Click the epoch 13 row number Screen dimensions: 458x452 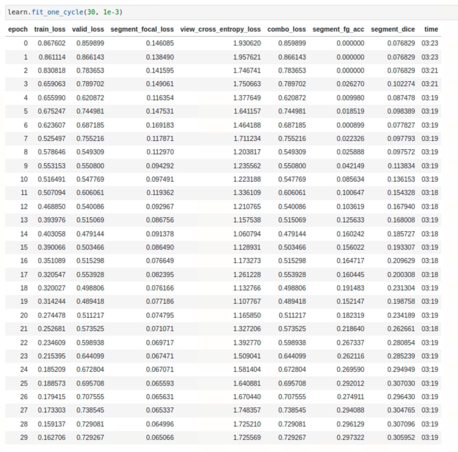[24, 220]
